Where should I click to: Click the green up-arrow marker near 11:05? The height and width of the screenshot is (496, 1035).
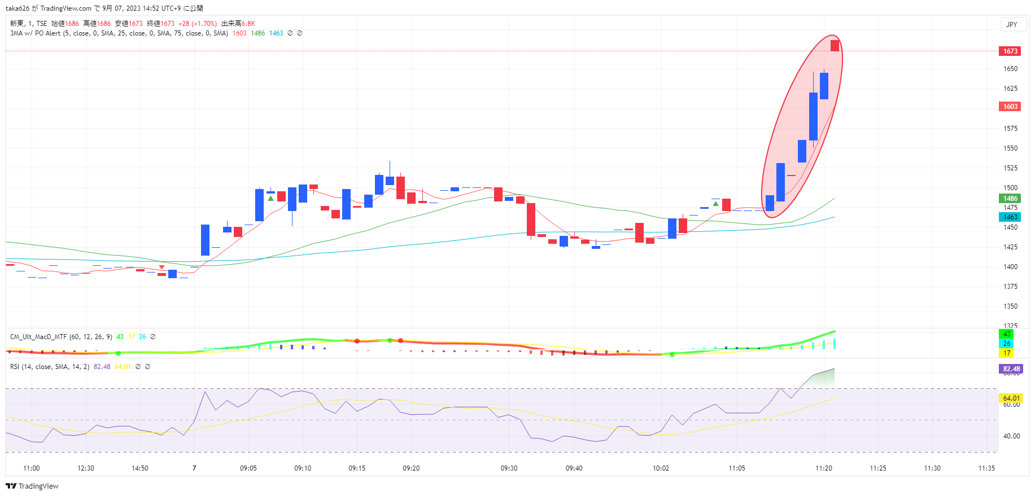coord(715,204)
